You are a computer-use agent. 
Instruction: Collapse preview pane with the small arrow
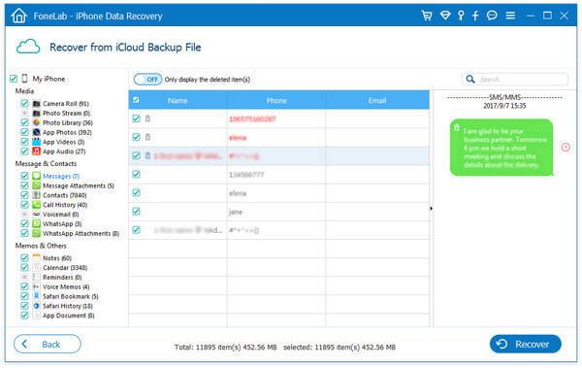tap(431, 209)
